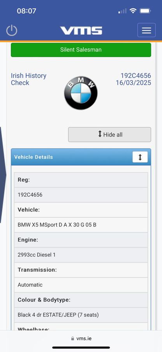The height and width of the screenshot is (352, 162).
Task: Tap the cellular signal bars icon
Action: coord(122,11)
